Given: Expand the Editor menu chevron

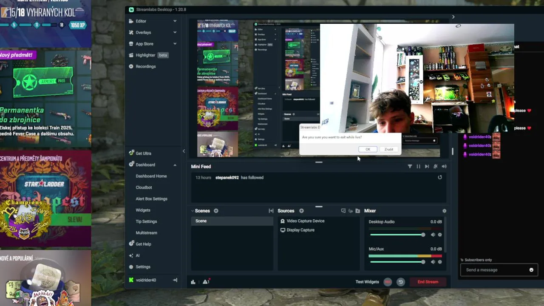Looking at the screenshot, I should click(x=175, y=21).
